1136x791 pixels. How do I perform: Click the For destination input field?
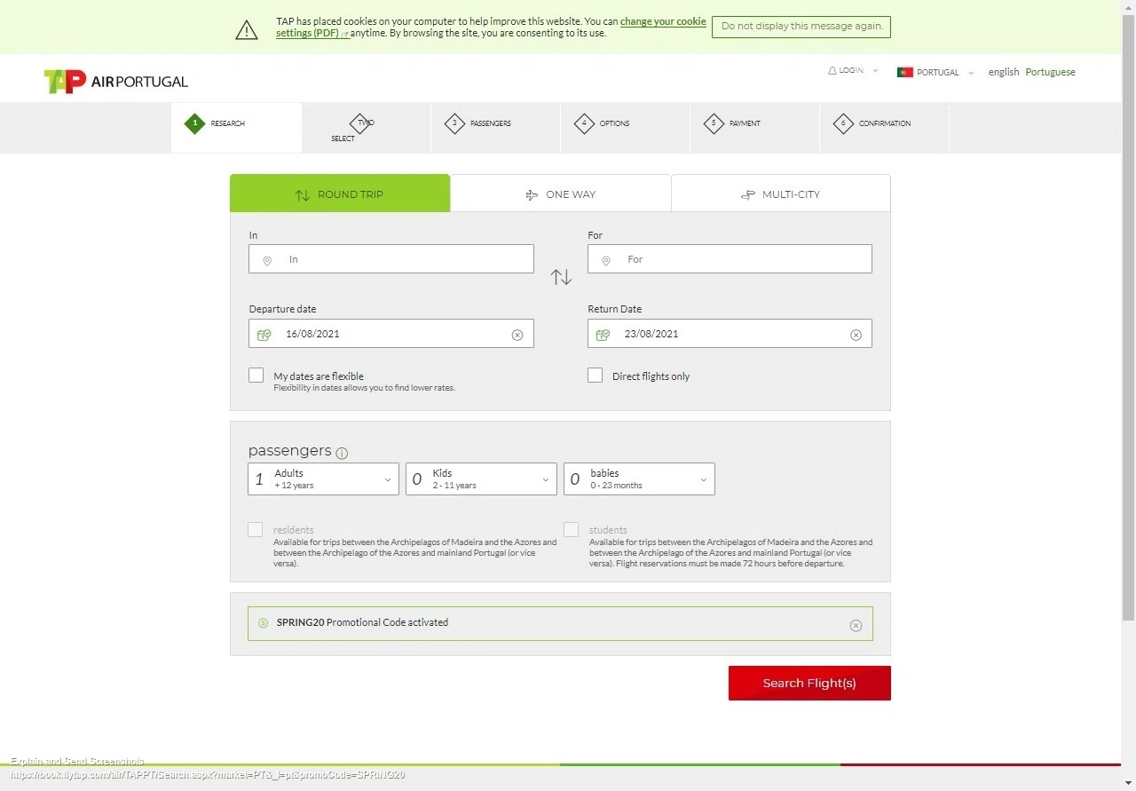coord(730,259)
